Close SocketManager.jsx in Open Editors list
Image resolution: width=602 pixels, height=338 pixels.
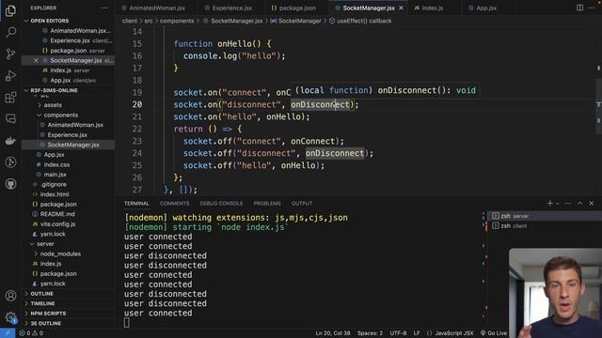(x=36, y=60)
